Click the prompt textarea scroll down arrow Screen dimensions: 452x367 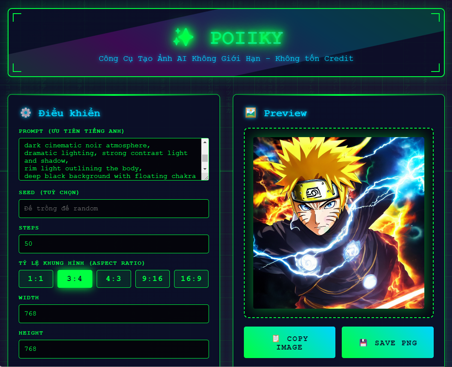pyautogui.click(x=205, y=169)
